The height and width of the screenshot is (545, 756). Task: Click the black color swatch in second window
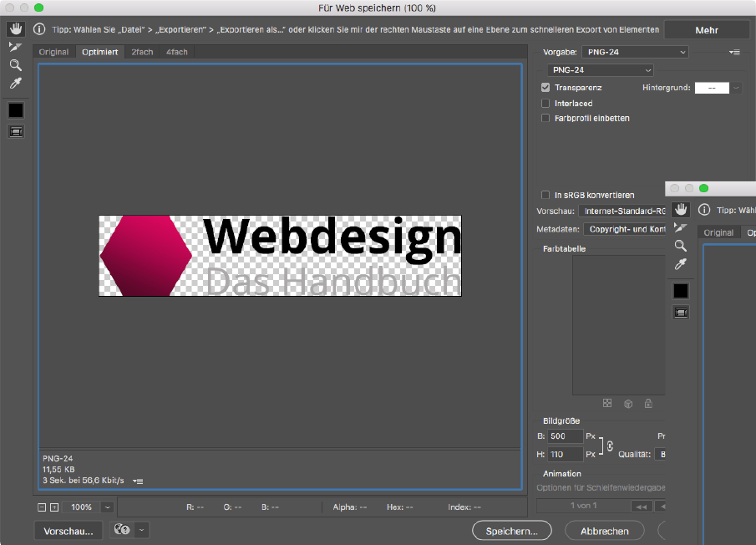(x=681, y=291)
